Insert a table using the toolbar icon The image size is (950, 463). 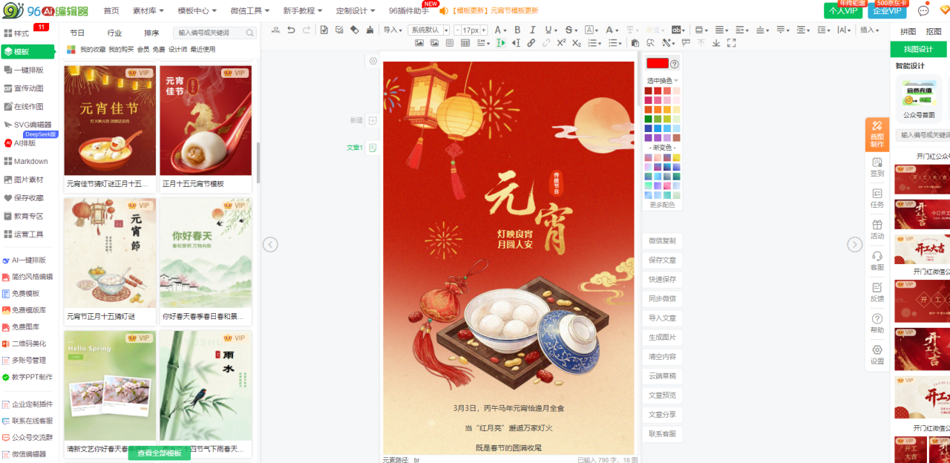click(465, 43)
